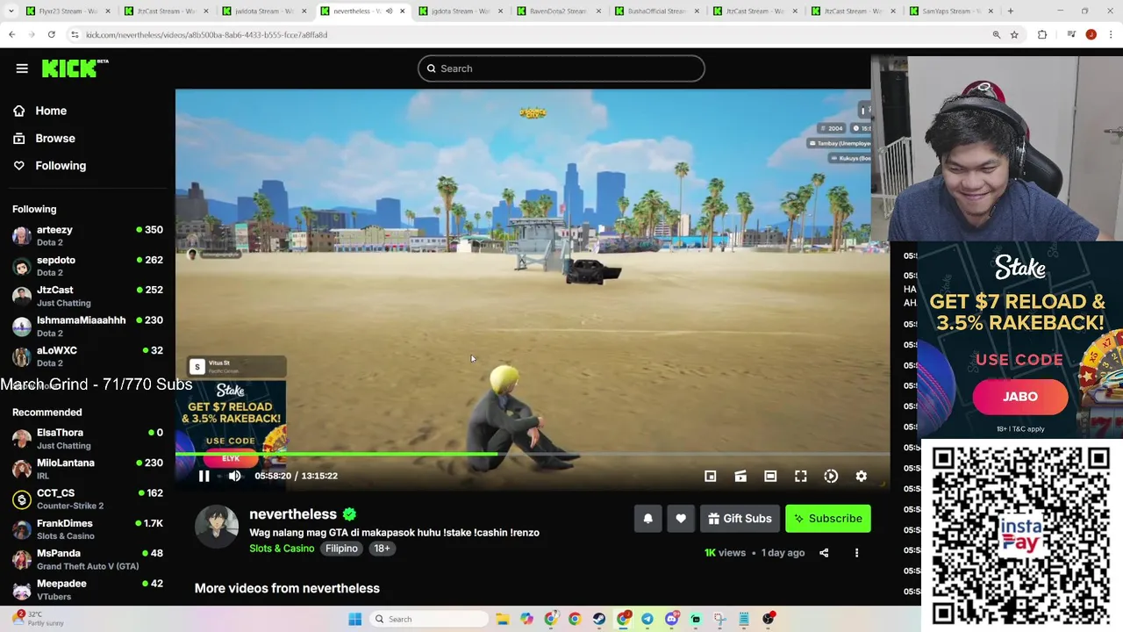1123x632 pixels.
Task: Open Windows Start menu
Action: click(x=354, y=619)
